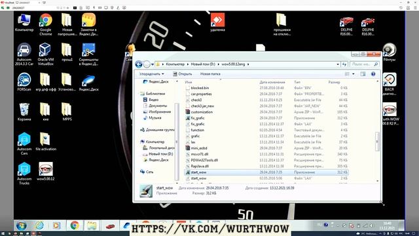Click the Explorer back navigation button

coord(139,64)
